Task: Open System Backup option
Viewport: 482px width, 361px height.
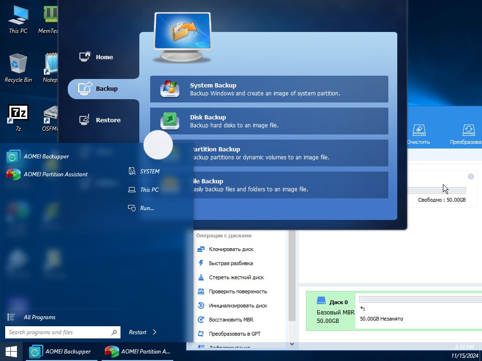Action: pos(269,89)
